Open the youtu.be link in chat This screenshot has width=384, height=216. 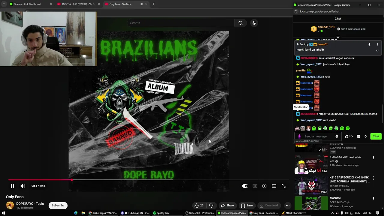[348, 114]
